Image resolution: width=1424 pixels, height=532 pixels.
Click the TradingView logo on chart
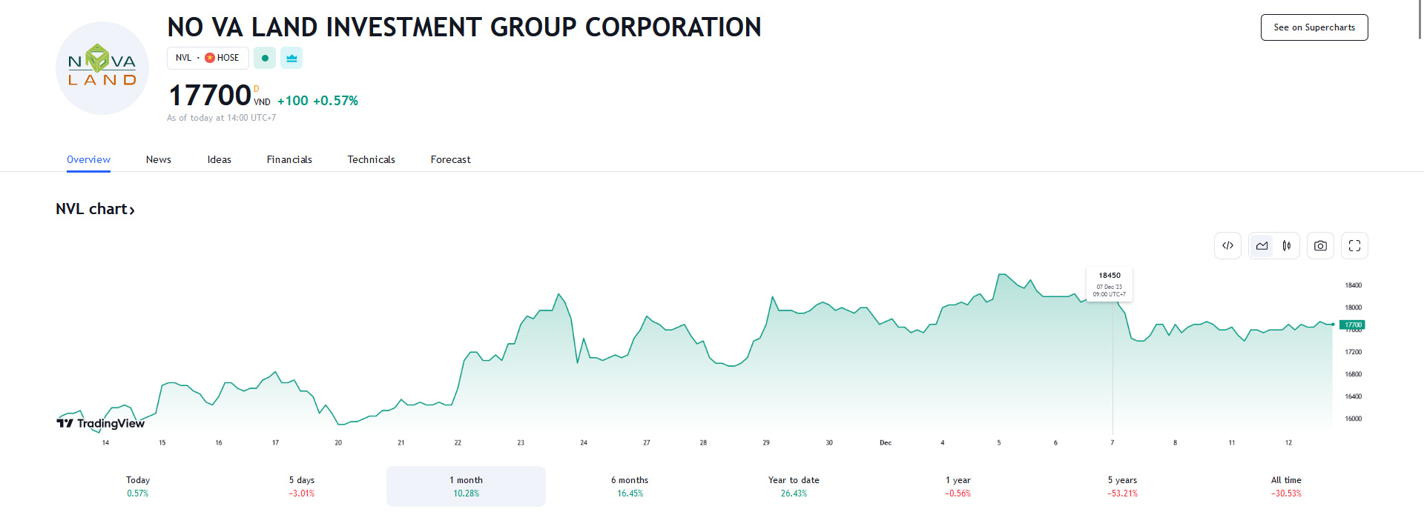[101, 423]
